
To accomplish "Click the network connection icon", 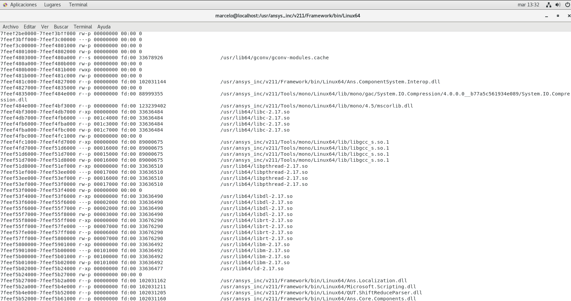I will [549, 5].
